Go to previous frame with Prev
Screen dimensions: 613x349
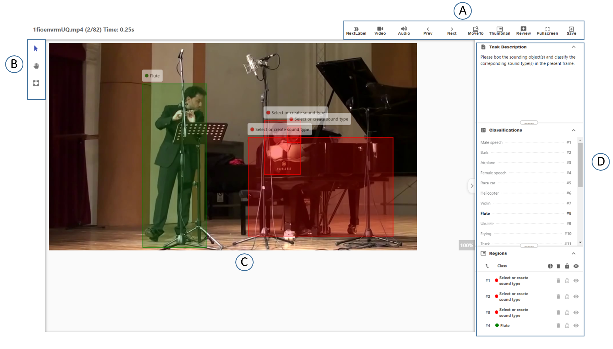[428, 31]
